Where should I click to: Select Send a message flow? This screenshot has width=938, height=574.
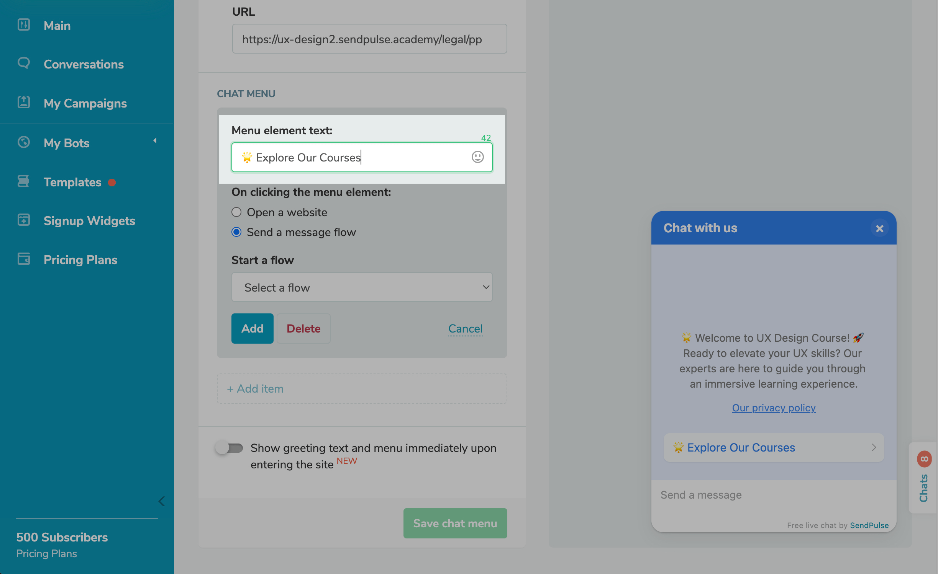pyautogui.click(x=236, y=232)
